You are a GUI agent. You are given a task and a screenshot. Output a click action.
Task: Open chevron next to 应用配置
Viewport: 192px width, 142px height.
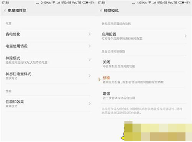tap(185, 36)
